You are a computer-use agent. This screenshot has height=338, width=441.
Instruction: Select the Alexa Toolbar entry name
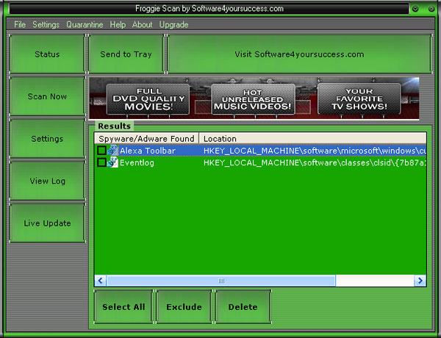tap(148, 151)
